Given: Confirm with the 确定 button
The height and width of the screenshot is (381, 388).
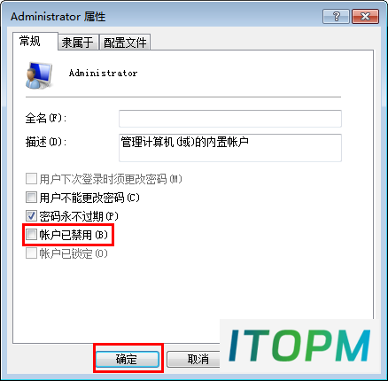Looking at the screenshot, I should point(128,359).
